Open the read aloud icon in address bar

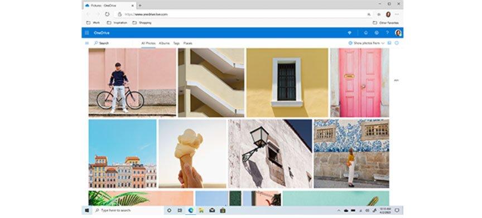click(x=369, y=14)
